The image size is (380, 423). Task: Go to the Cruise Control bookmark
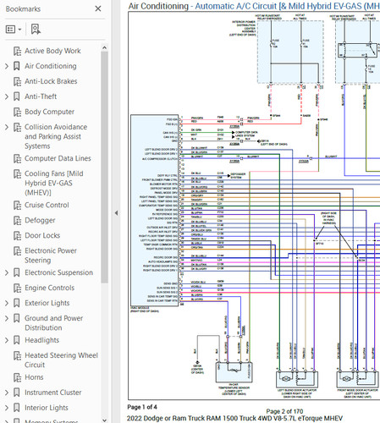tap(47, 205)
